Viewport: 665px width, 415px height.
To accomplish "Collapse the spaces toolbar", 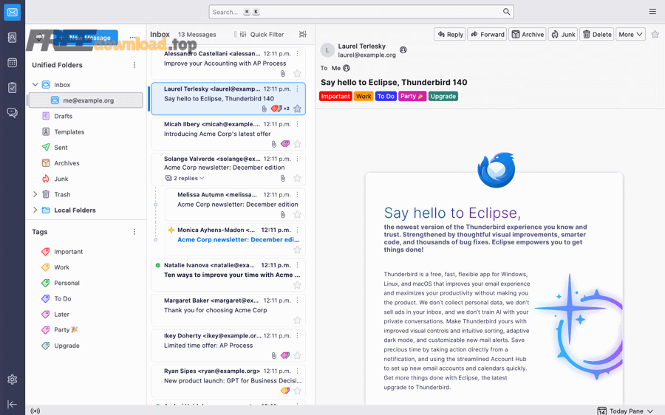I will (x=13, y=405).
